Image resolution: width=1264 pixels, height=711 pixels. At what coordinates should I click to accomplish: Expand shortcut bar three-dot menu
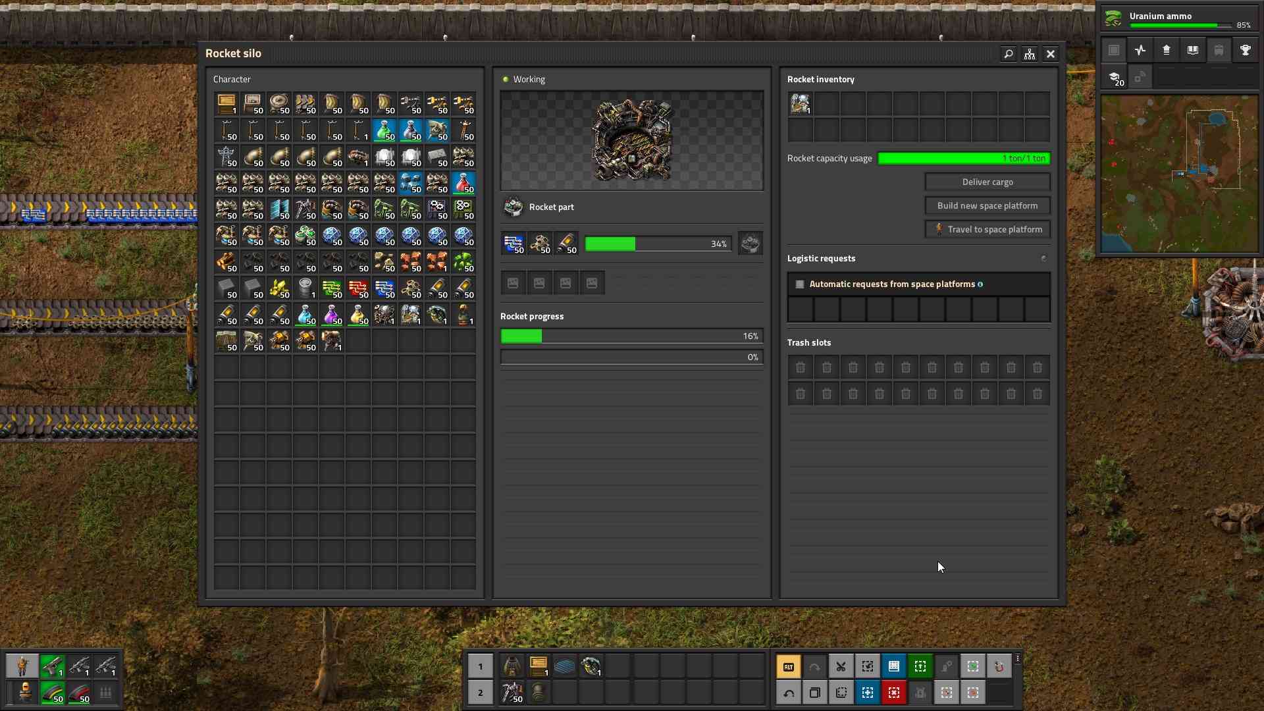pos(1018,659)
